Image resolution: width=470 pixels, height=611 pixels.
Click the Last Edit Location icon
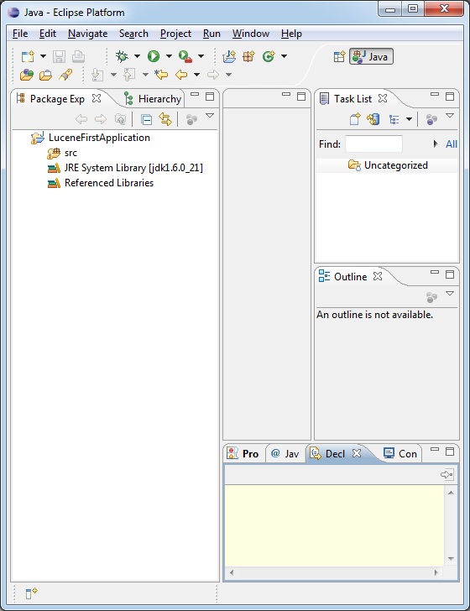pyautogui.click(x=161, y=75)
